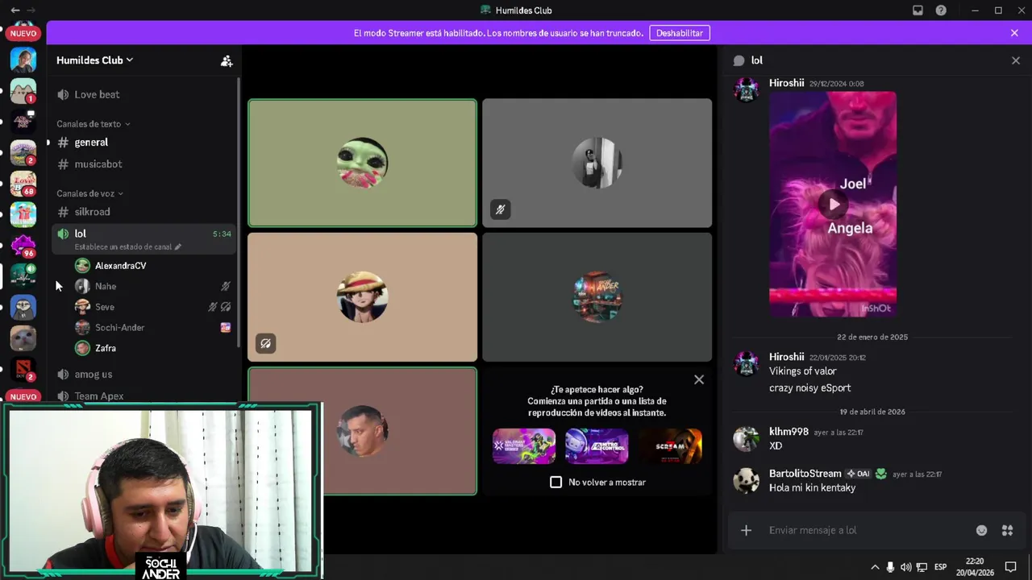Click the OAI server tag on BartolitoStream
The height and width of the screenshot is (580, 1032).
pyautogui.click(x=858, y=474)
